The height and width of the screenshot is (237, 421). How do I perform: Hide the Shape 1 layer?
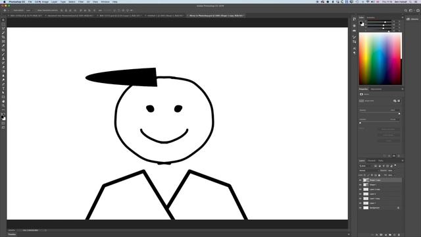360,184
